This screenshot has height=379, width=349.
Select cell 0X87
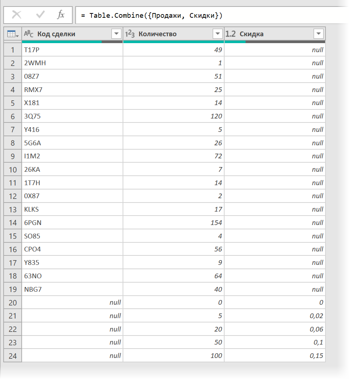coord(72,196)
